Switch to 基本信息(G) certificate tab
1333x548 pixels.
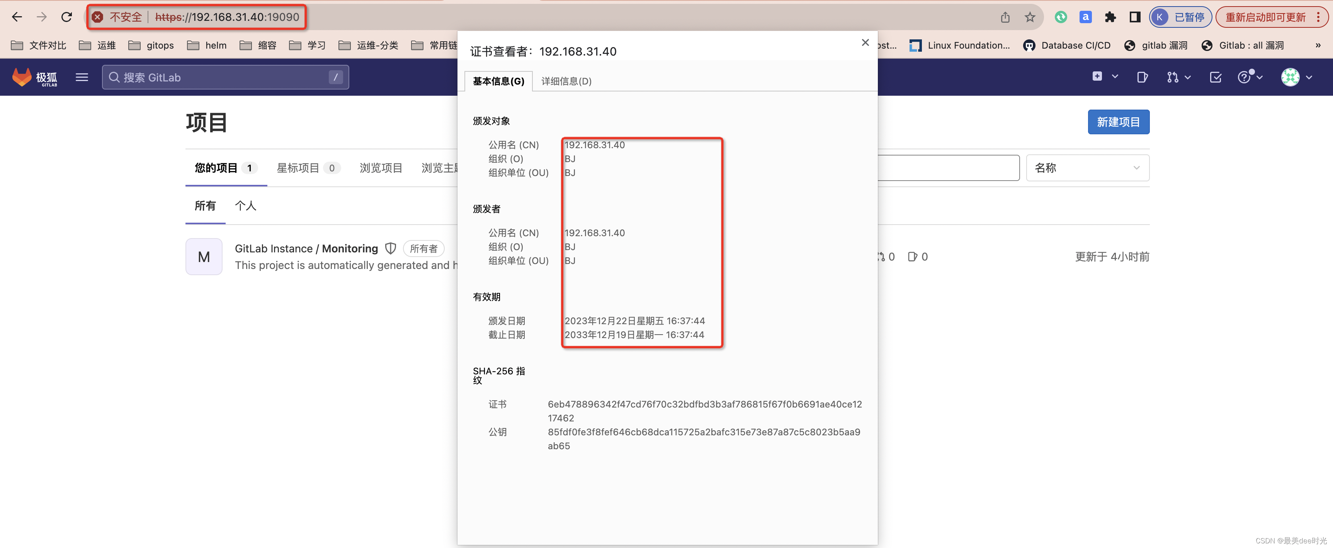pyautogui.click(x=498, y=81)
